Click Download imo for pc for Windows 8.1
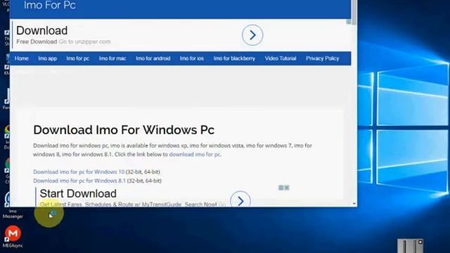450x253 pixels. click(x=79, y=181)
